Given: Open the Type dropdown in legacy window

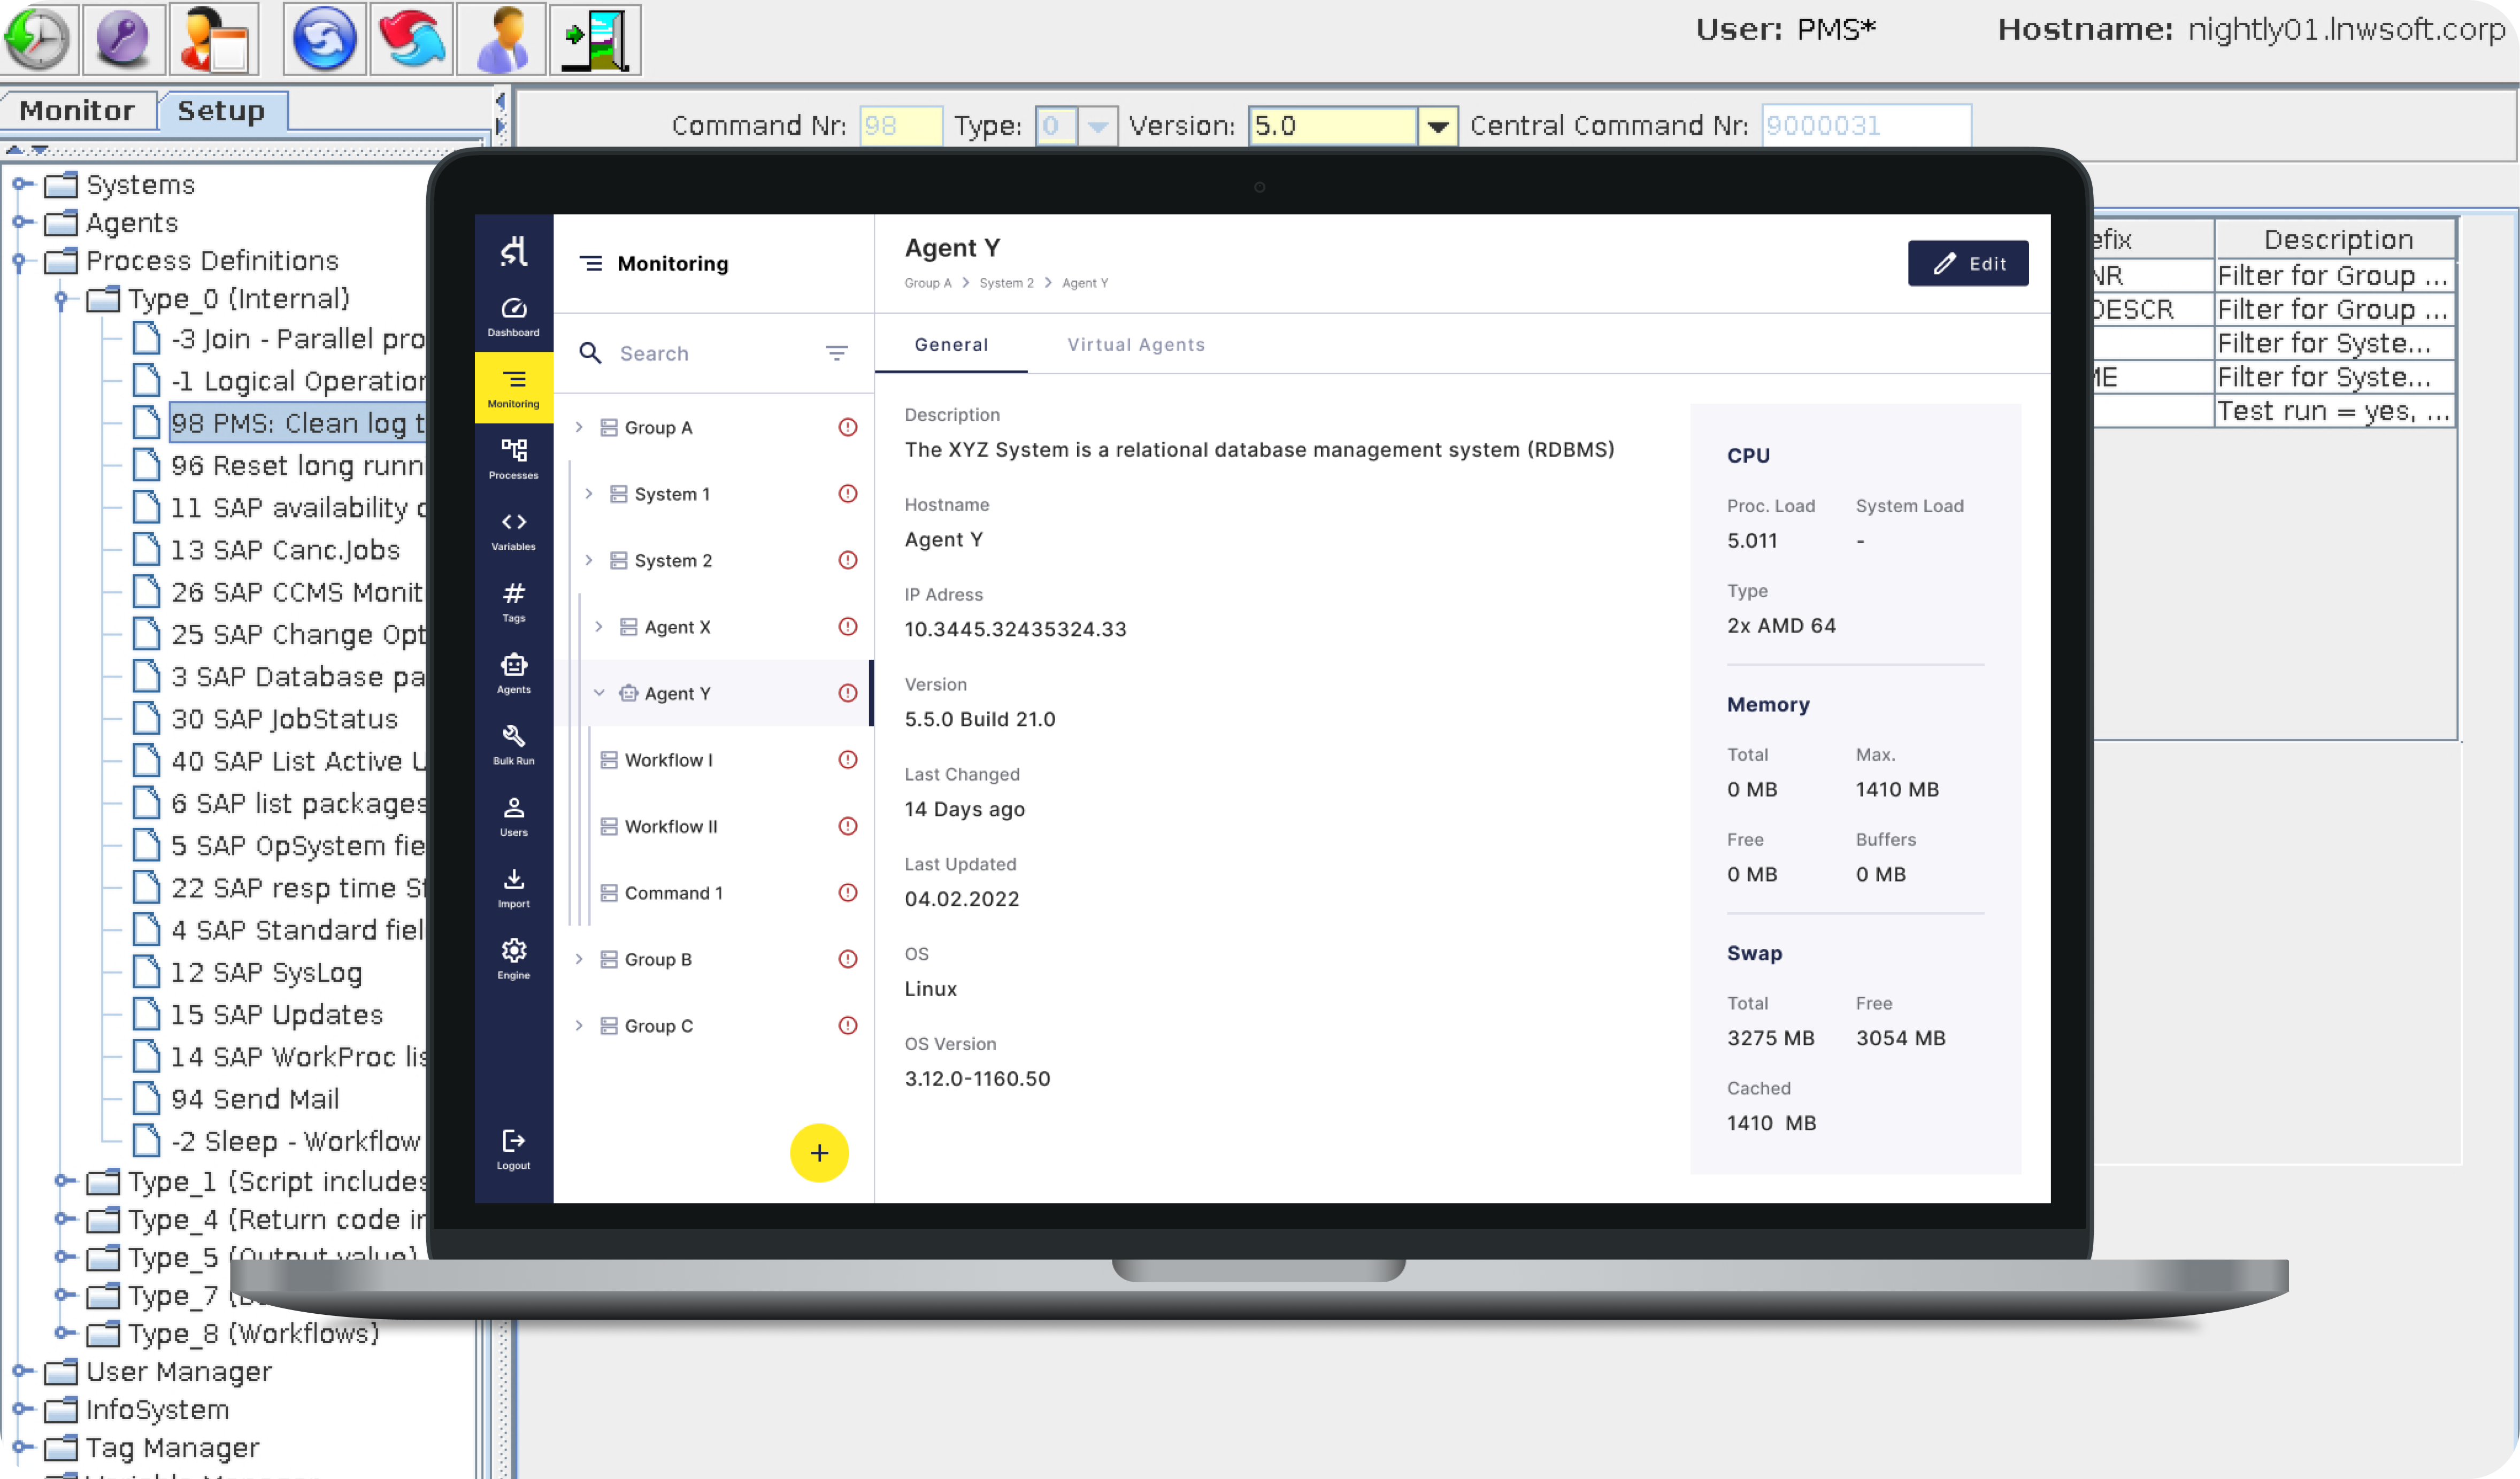Looking at the screenshot, I should [x=1097, y=126].
